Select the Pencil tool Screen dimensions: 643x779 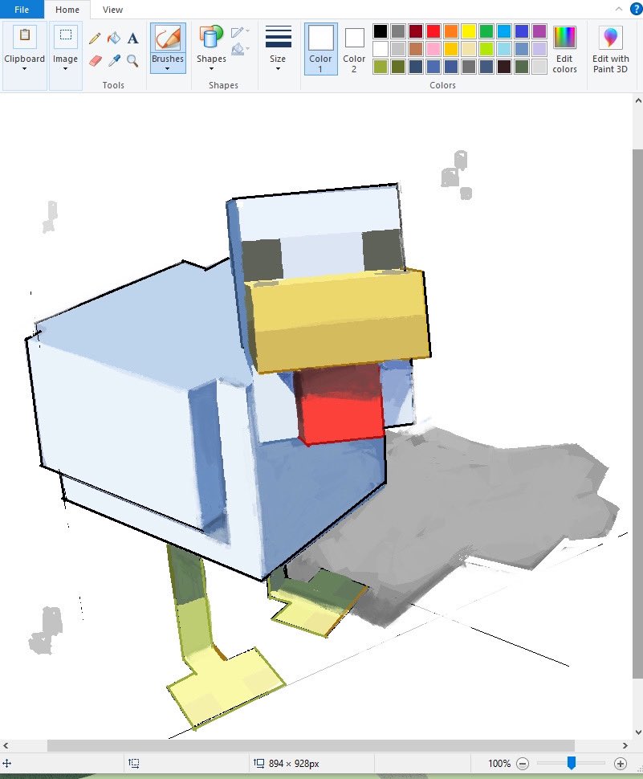pos(94,38)
